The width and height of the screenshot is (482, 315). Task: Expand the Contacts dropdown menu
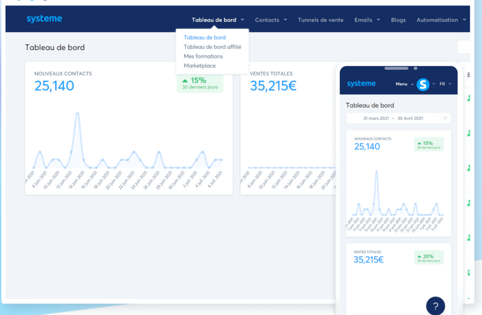271,20
